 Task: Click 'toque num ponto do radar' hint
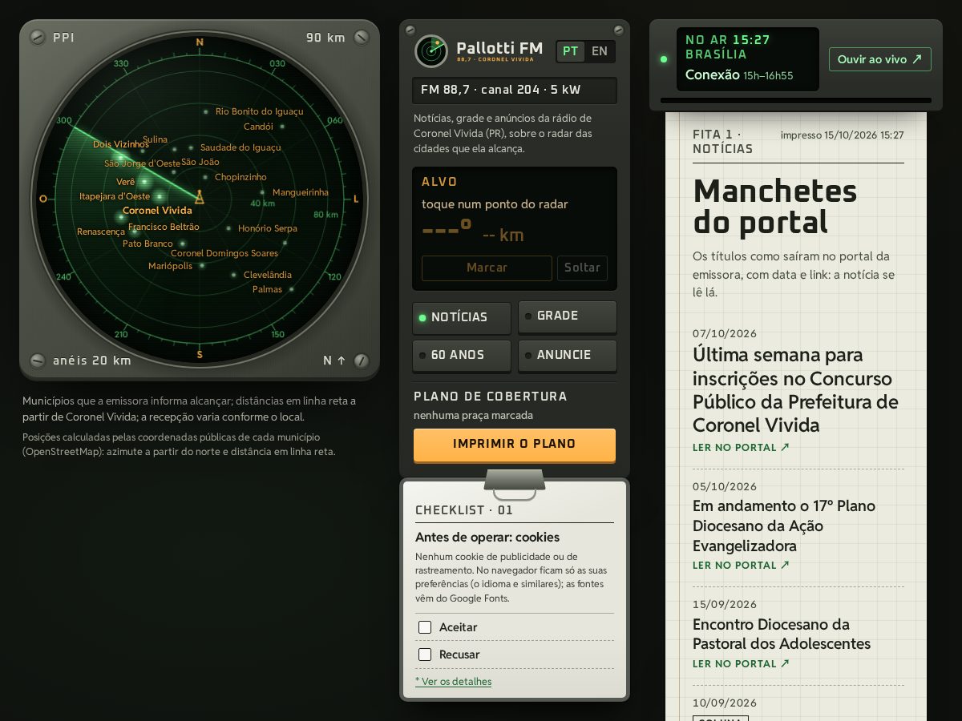pos(495,204)
